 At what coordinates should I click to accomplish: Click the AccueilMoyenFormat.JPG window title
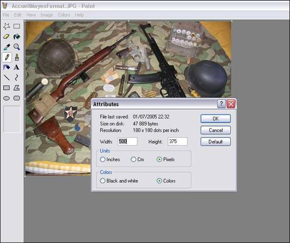click(53, 6)
